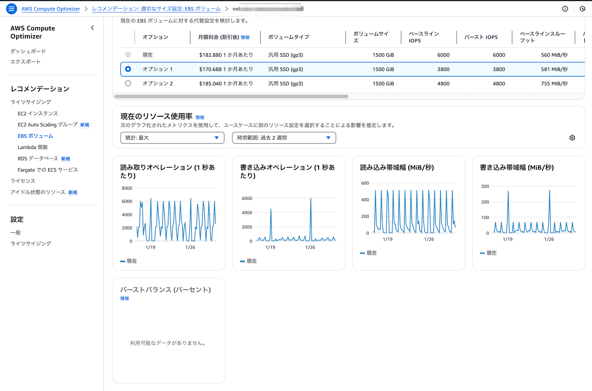
Task: Open RDS データベース recommendations
Action: point(38,159)
